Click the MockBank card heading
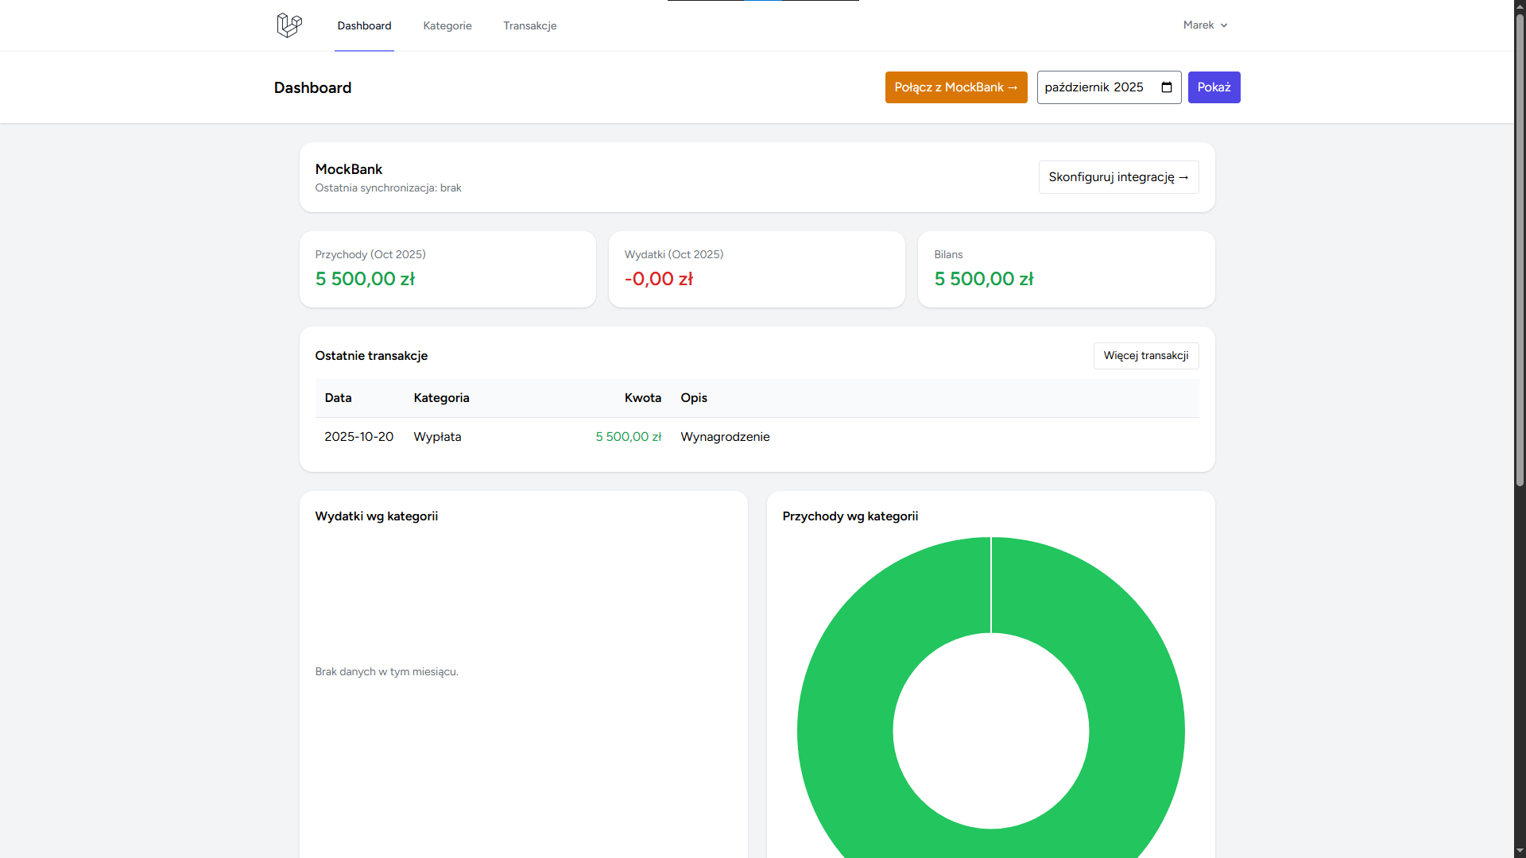Viewport: 1526px width, 858px height. point(349,169)
